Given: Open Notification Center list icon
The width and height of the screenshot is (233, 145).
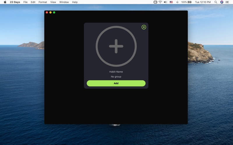Looking at the screenshot, I should pos(227,2).
